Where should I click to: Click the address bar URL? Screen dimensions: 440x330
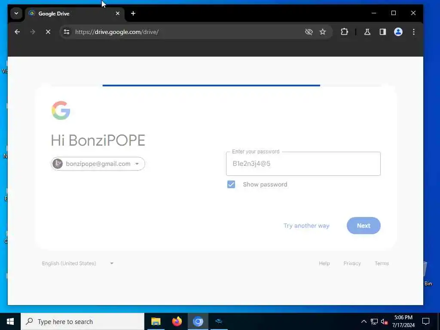[x=117, y=32]
